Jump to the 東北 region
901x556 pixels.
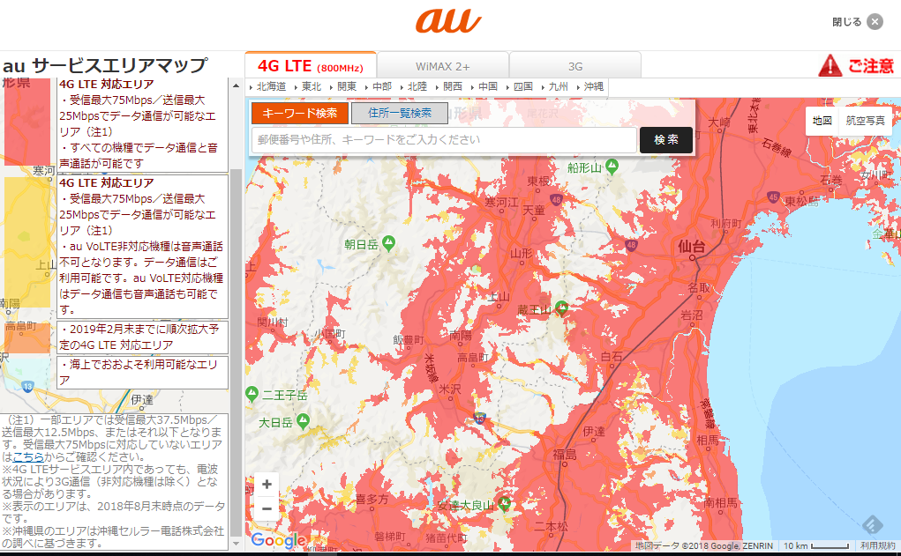pyautogui.click(x=312, y=86)
